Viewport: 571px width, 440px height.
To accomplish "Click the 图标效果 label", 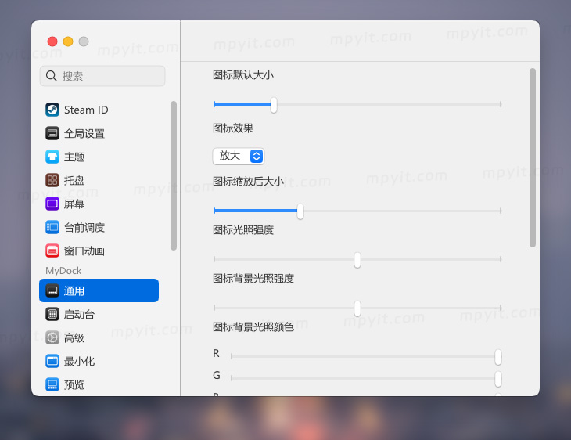I will [x=233, y=128].
